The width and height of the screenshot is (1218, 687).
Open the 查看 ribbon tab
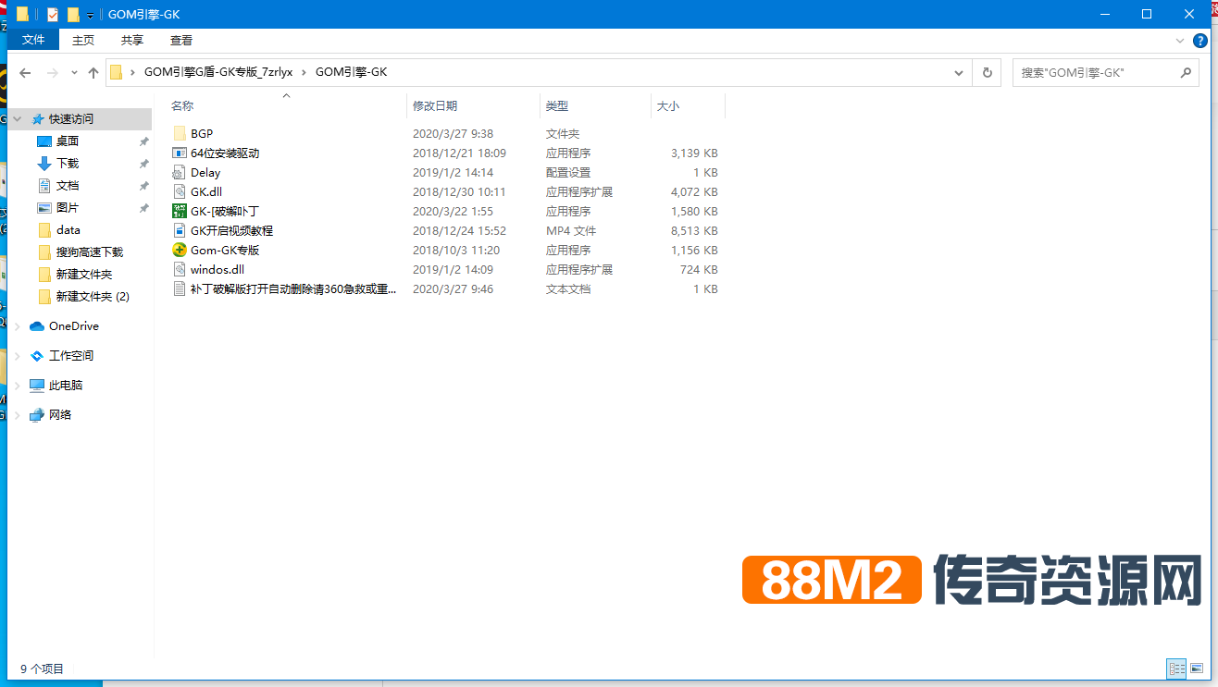tap(181, 40)
